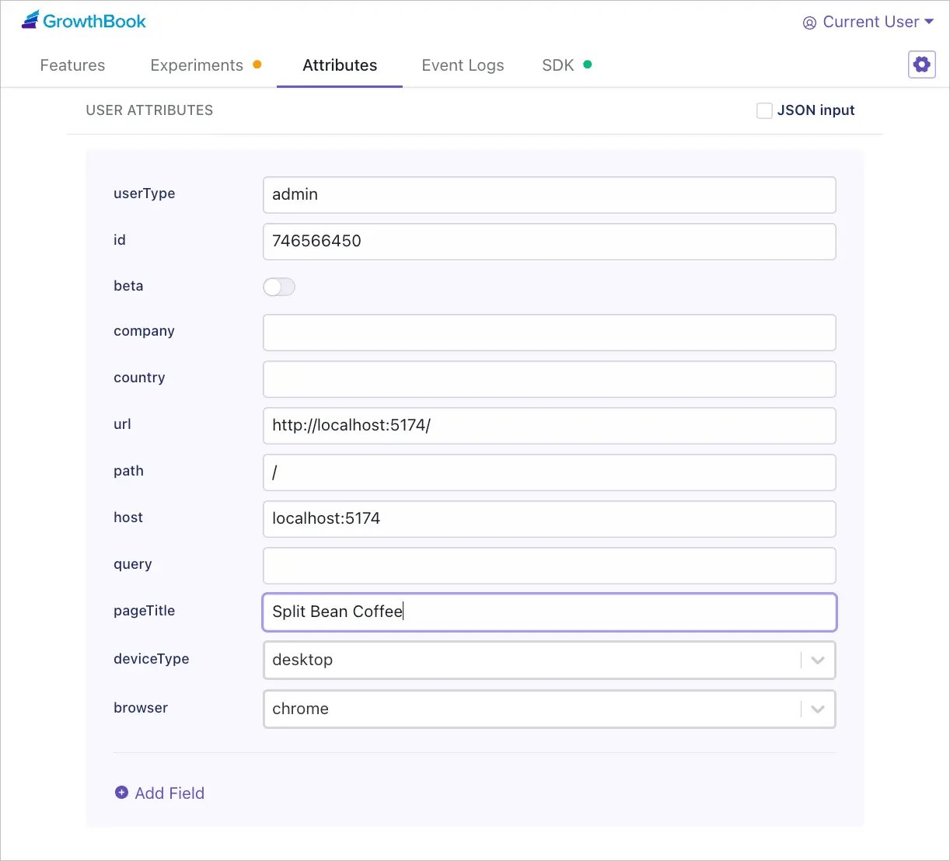
Task: Click the beta label
Action: click(128, 286)
